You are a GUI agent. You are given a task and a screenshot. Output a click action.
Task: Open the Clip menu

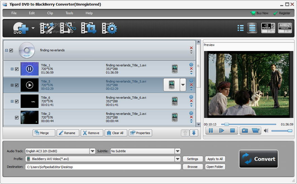tap(50, 13)
